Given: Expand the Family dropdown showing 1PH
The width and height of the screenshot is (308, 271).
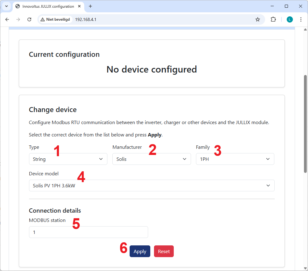Looking at the screenshot, I should tap(235, 159).
